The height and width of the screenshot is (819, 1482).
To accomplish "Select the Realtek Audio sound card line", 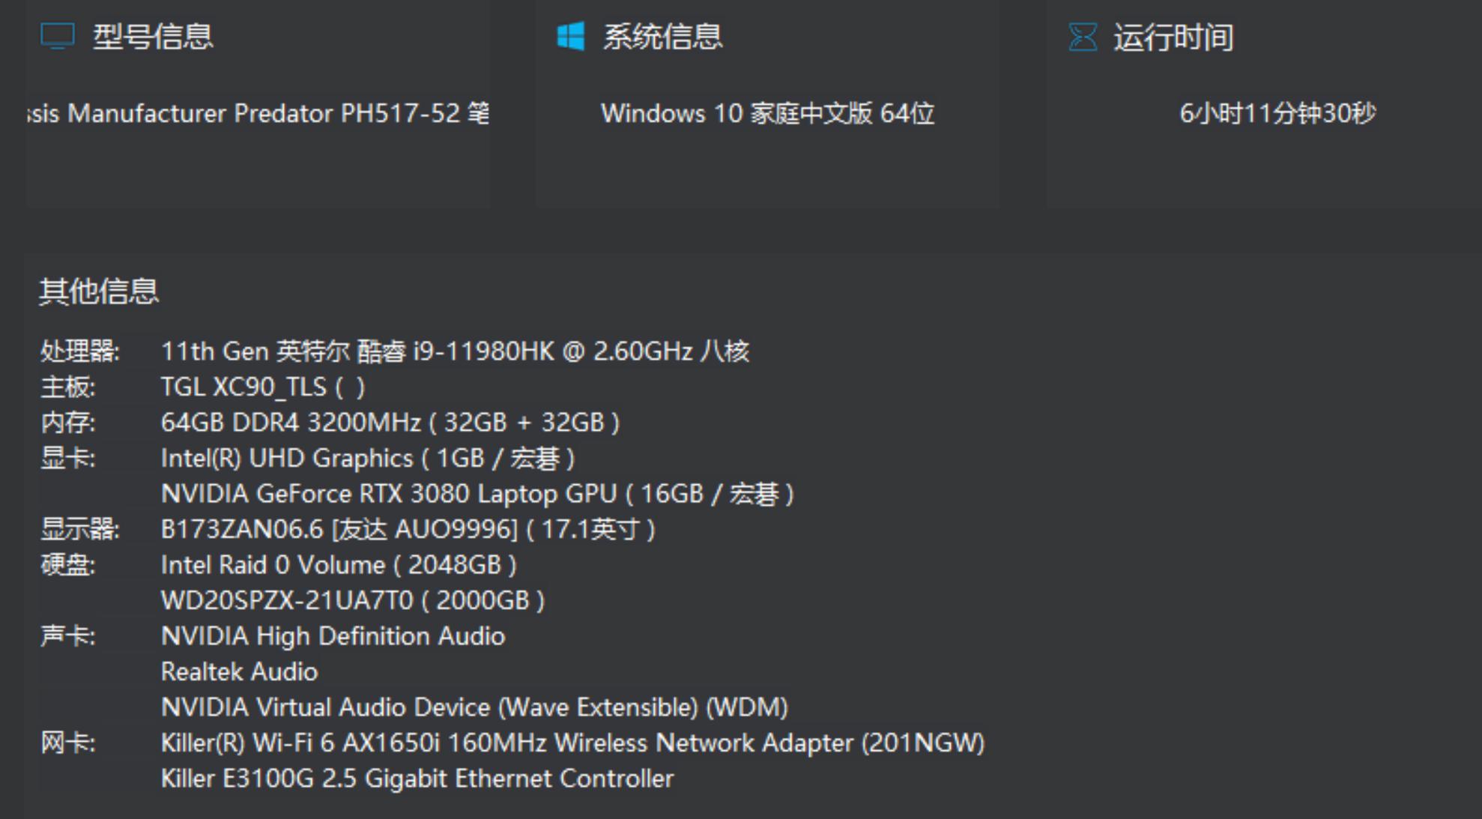I will click(x=240, y=671).
